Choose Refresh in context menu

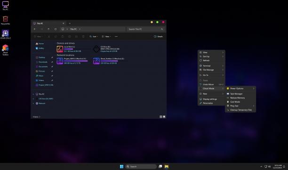[x=211, y=60]
